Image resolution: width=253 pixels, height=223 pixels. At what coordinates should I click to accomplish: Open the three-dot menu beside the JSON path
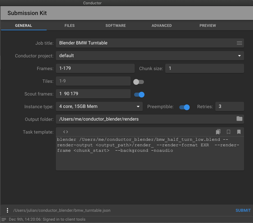7,210
